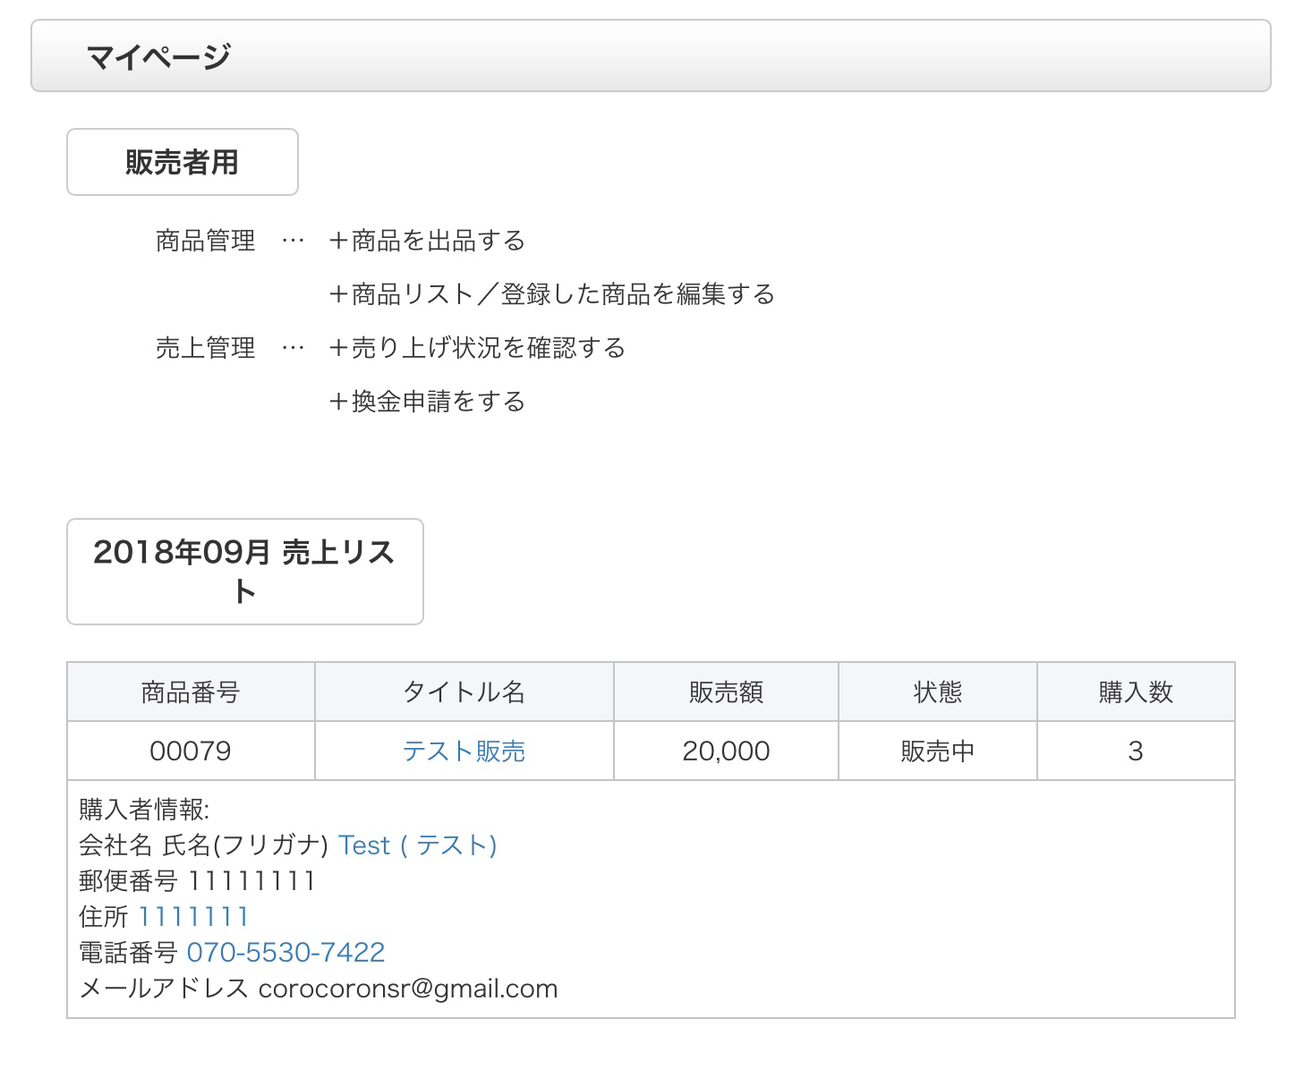
Task: Tap the phone number 070-5530-7422 link
Action: 285,953
